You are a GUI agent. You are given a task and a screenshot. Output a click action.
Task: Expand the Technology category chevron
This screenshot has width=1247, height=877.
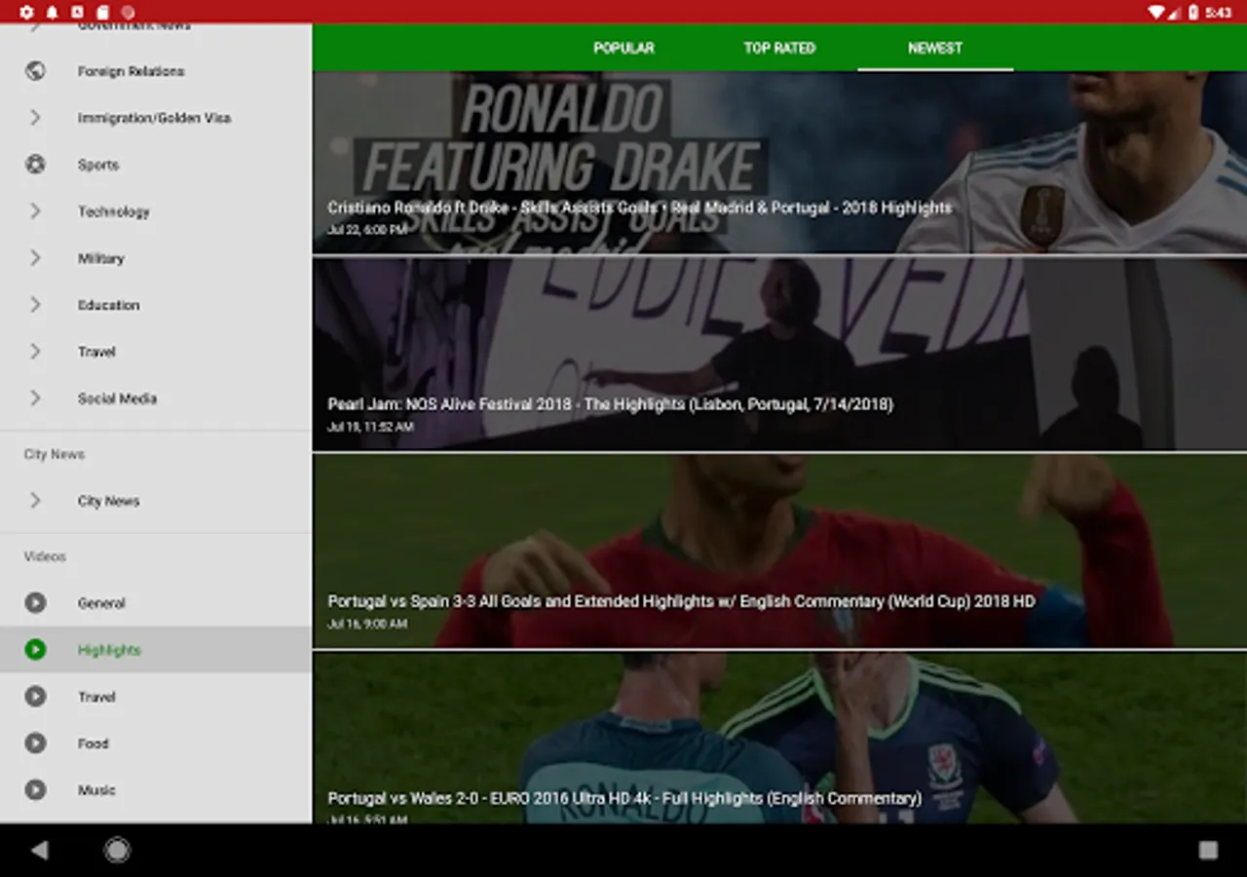[x=35, y=211]
